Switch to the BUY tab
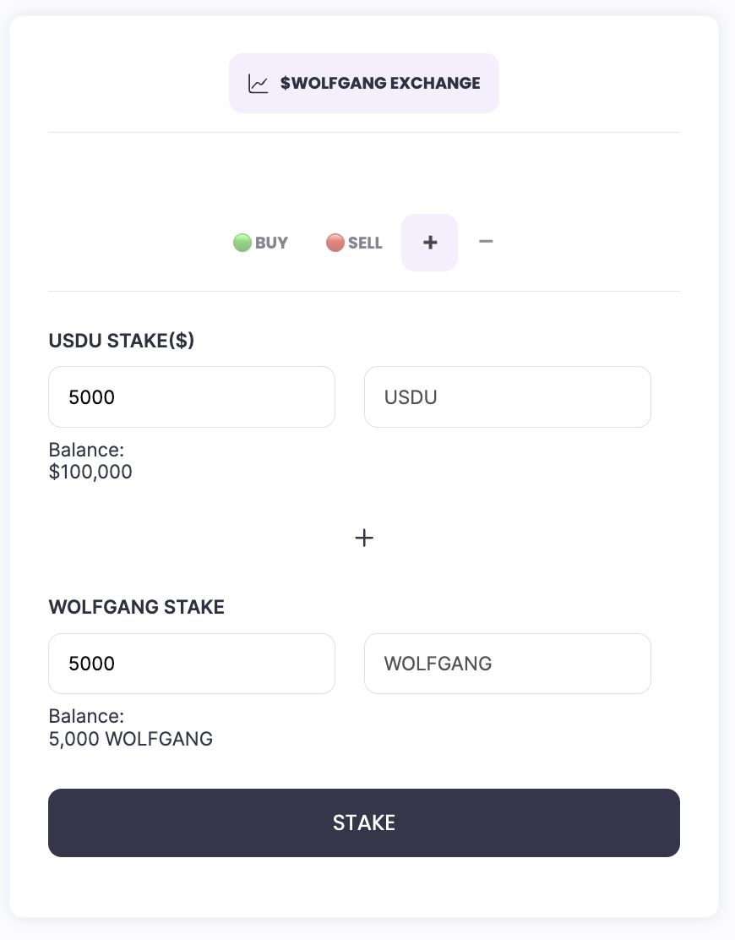Image resolution: width=735 pixels, height=940 pixels. coord(271,243)
